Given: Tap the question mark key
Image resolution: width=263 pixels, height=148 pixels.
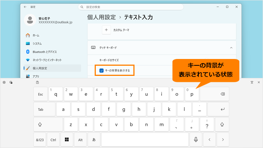Looking at the screenshot, I should [x=207, y=125].
